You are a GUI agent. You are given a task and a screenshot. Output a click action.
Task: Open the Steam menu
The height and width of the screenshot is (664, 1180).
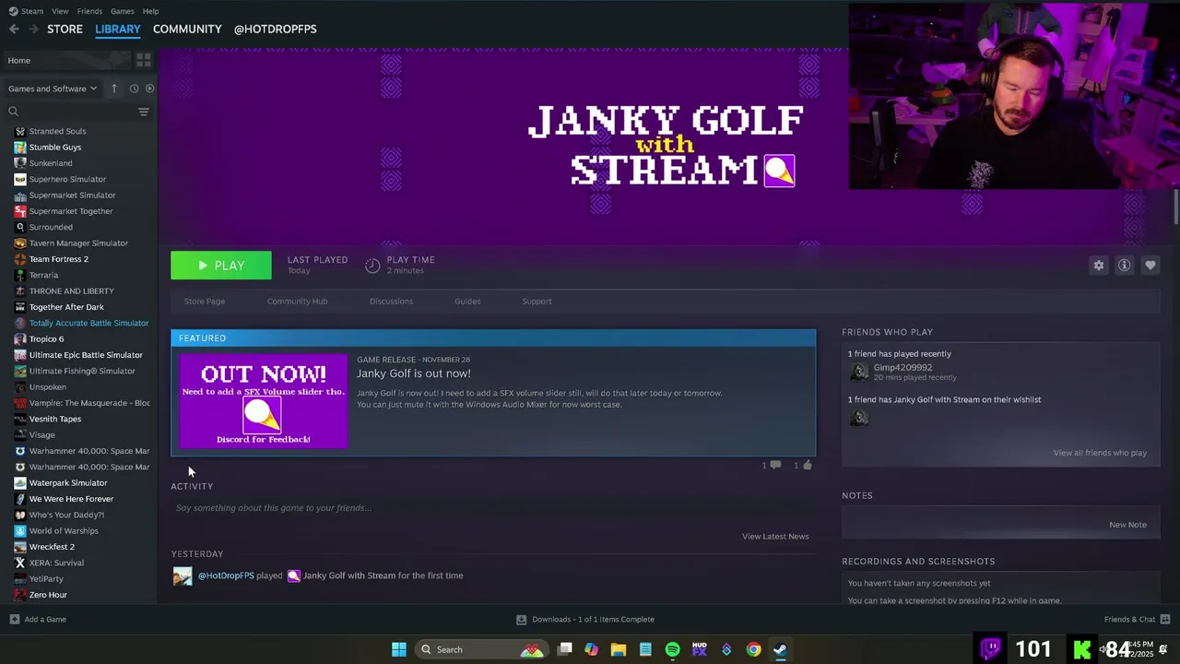click(x=27, y=11)
